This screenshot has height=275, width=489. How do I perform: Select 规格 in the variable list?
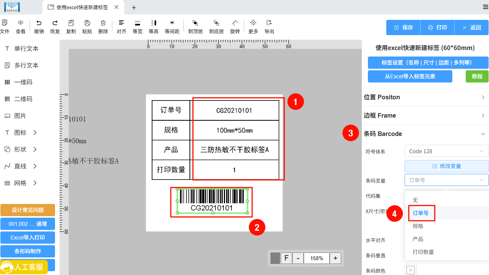click(447, 226)
